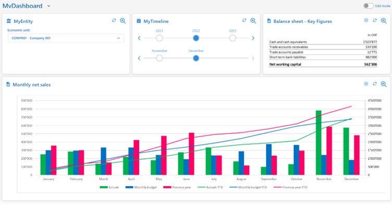Image resolution: width=392 pixels, height=204 pixels.
Task: Click the Balance sheet - Key Figures title
Action: [303, 21]
